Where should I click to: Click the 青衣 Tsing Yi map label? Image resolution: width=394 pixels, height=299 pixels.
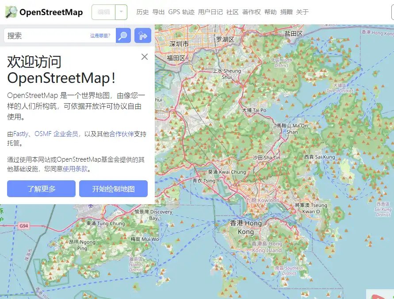207,180
